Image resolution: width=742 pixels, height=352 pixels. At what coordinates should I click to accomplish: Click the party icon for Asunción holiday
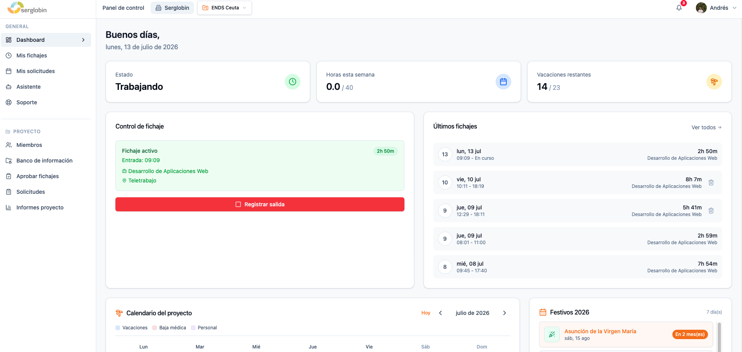click(552, 334)
